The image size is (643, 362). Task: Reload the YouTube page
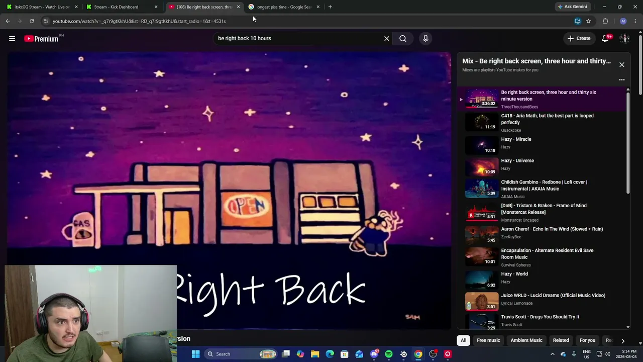pyautogui.click(x=32, y=21)
